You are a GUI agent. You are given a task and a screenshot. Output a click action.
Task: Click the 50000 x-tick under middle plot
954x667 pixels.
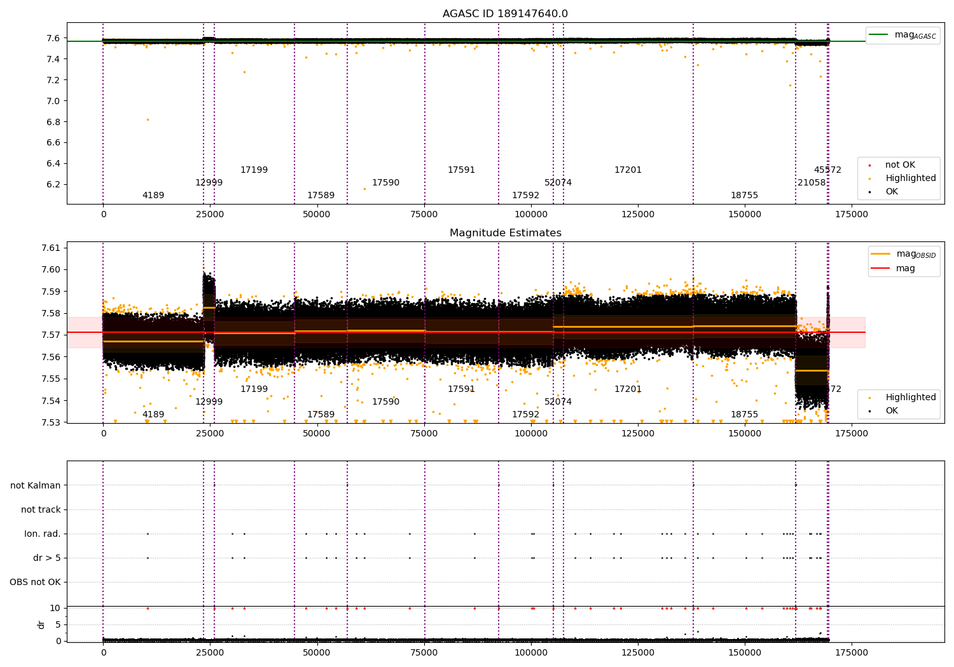(x=317, y=434)
